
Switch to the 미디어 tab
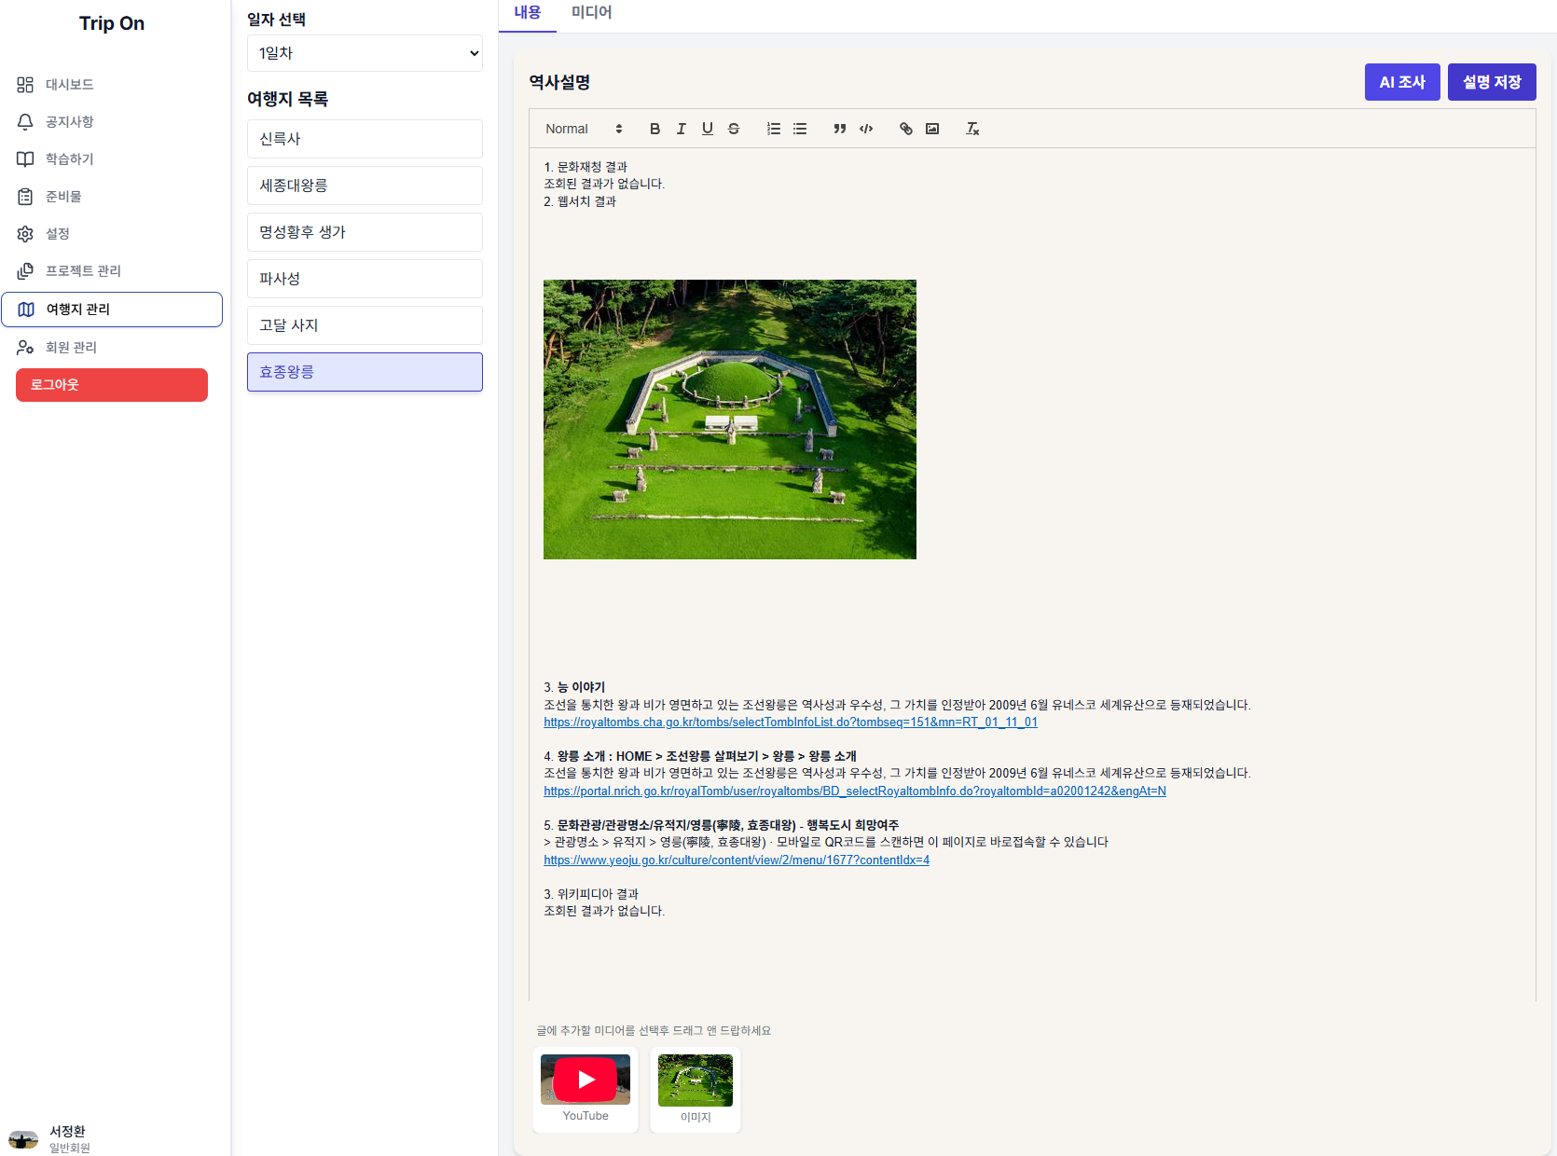click(x=591, y=13)
